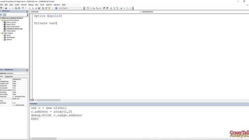Viewport: 249px width, 140px height.
Task: Click the Immediate window title bar
Action: (x=139, y=104)
